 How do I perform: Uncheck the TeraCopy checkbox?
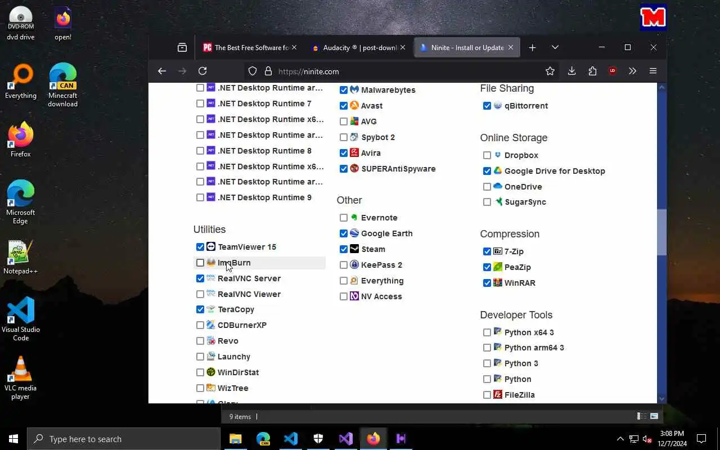coord(200,309)
